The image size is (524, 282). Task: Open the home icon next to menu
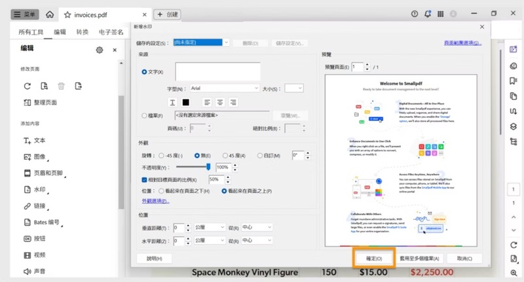[x=50, y=14]
